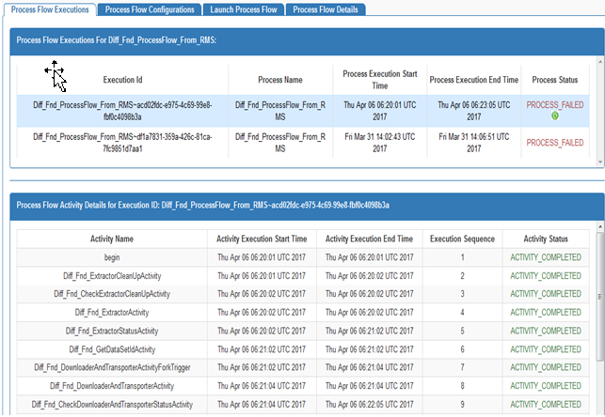
Task: Open the Launch Process Flow tab
Action: [x=244, y=9]
